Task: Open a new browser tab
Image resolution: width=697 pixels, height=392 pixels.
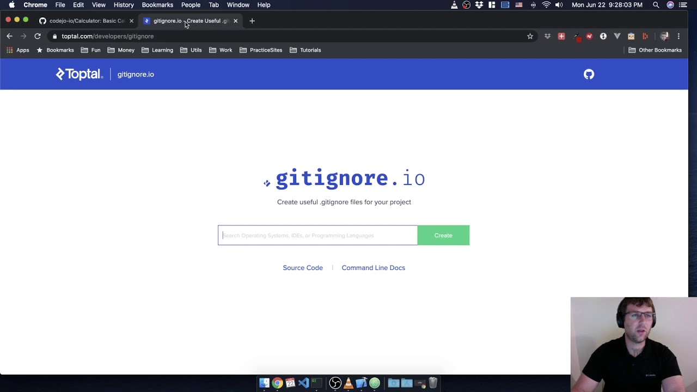Action: tap(252, 21)
